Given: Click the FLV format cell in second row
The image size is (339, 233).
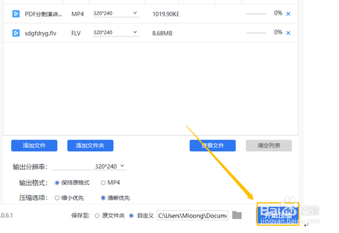Looking at the screenshot, I should [76, 33].
